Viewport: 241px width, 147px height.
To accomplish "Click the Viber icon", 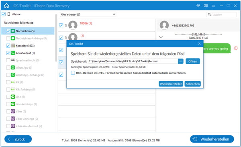I will (x=13, y=111).
